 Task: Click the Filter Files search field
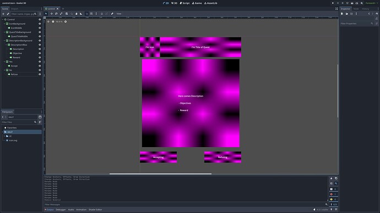click(x=19, y=122)
